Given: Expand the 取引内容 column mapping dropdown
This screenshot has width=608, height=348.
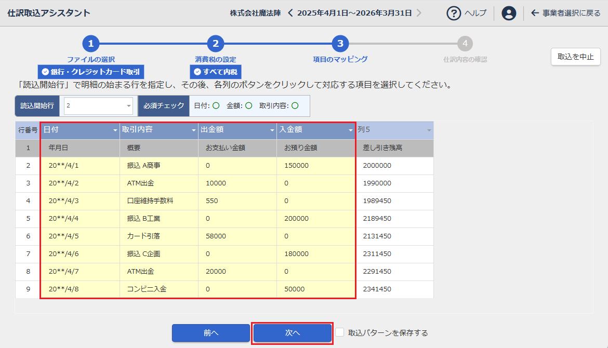Looking at the screenshot, I should click(x=193, y=130).
